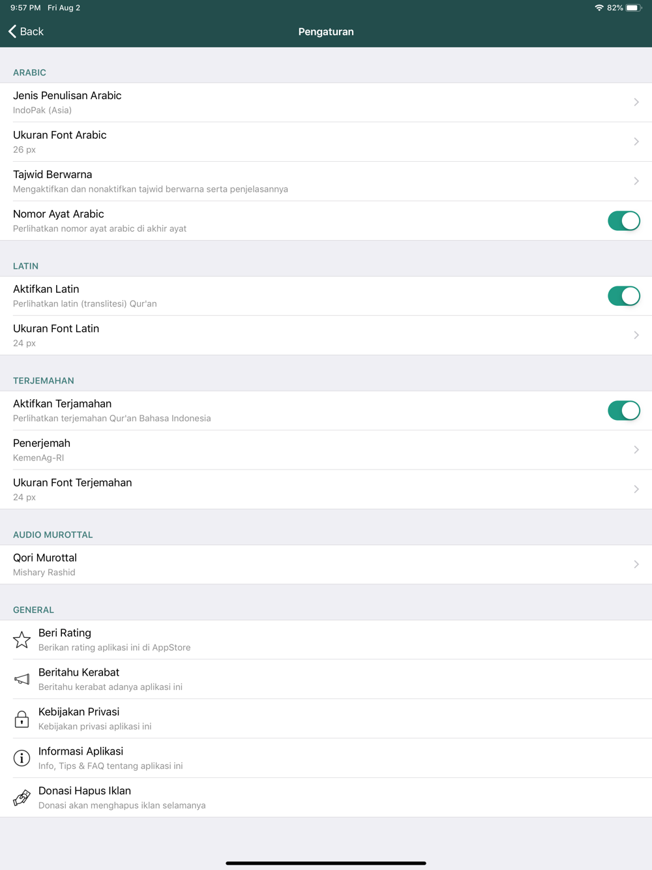Image resolution: width=652 pixels, height=870 pixels.
Task: Tap the Wi-Fi status icon
Action: (x=599, y=8)
